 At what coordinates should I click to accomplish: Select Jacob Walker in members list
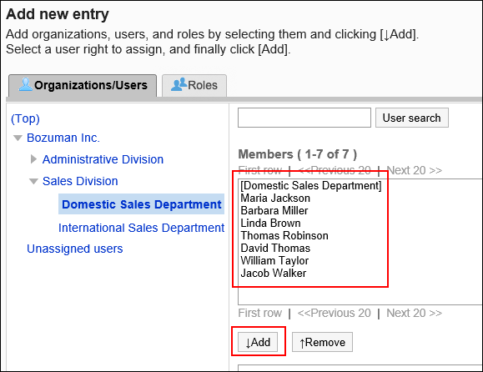[x=274, y=273]
